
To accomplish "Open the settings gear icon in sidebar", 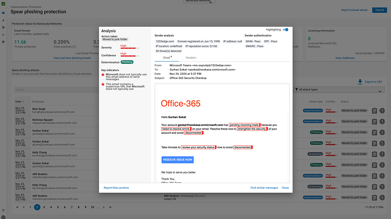I will click(3, 42).
